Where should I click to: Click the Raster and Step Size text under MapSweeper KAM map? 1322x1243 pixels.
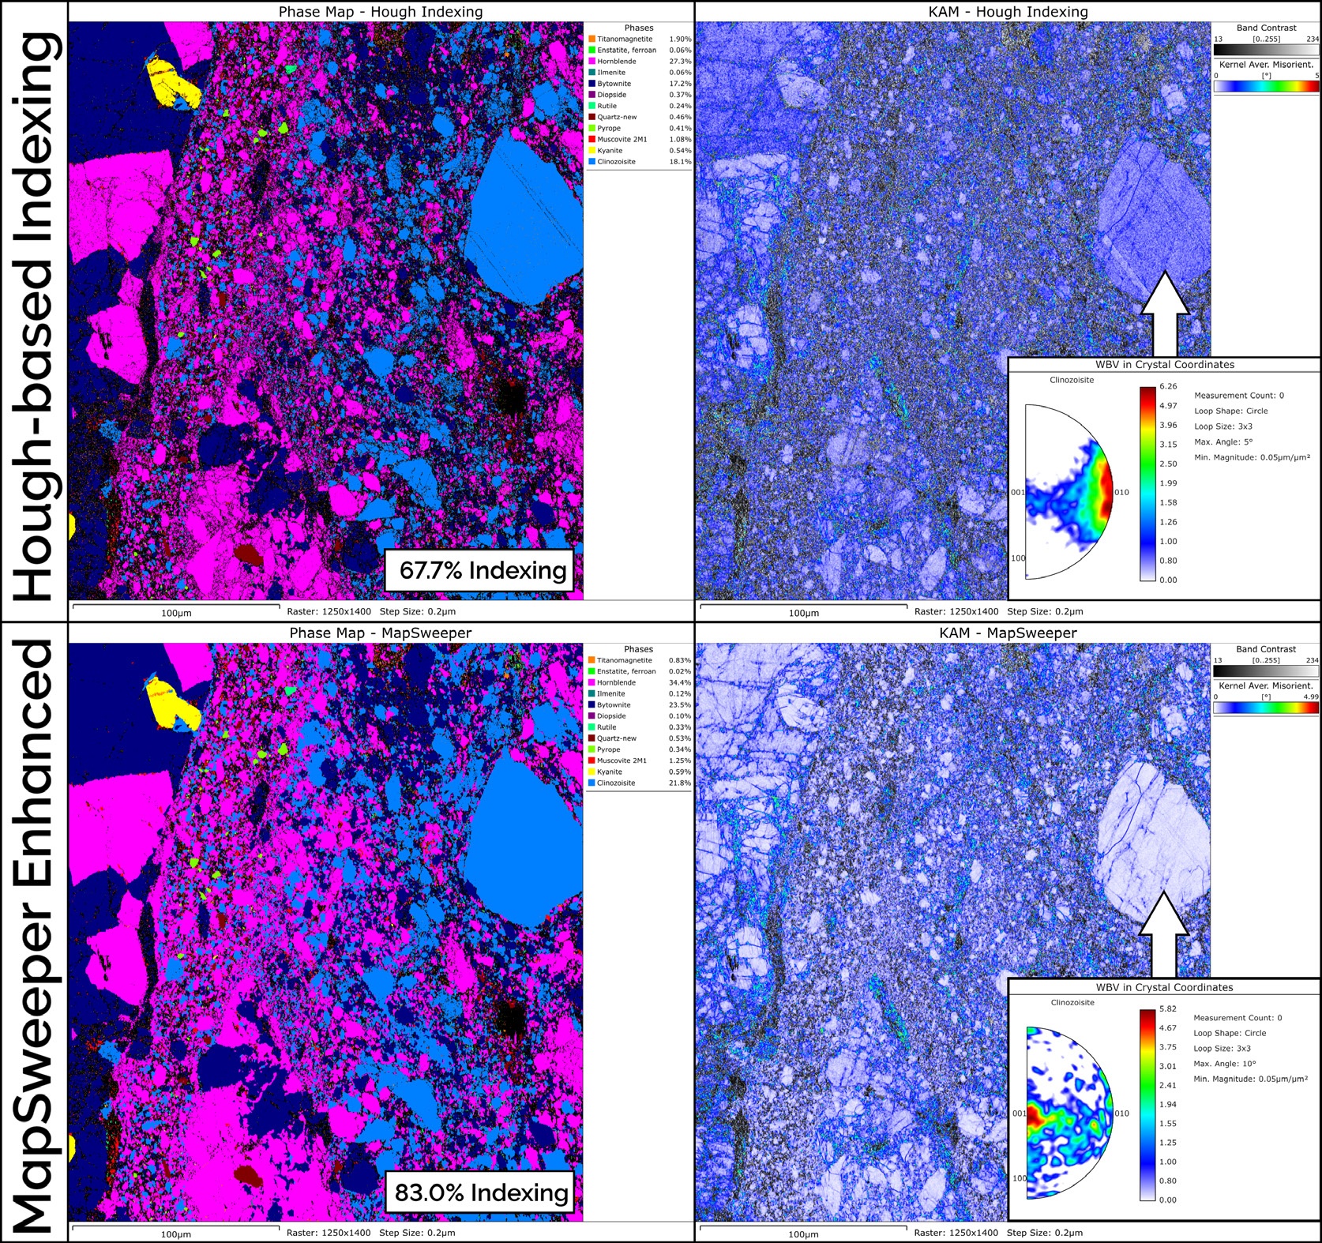(998, 1233)
